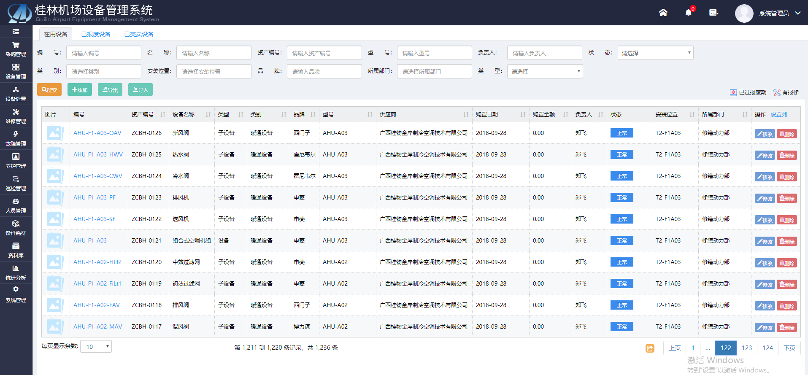The image size is (808, 375).
Task: Open 采购管理 shopping cart in sidebar
Action: (x=16, y=49)
